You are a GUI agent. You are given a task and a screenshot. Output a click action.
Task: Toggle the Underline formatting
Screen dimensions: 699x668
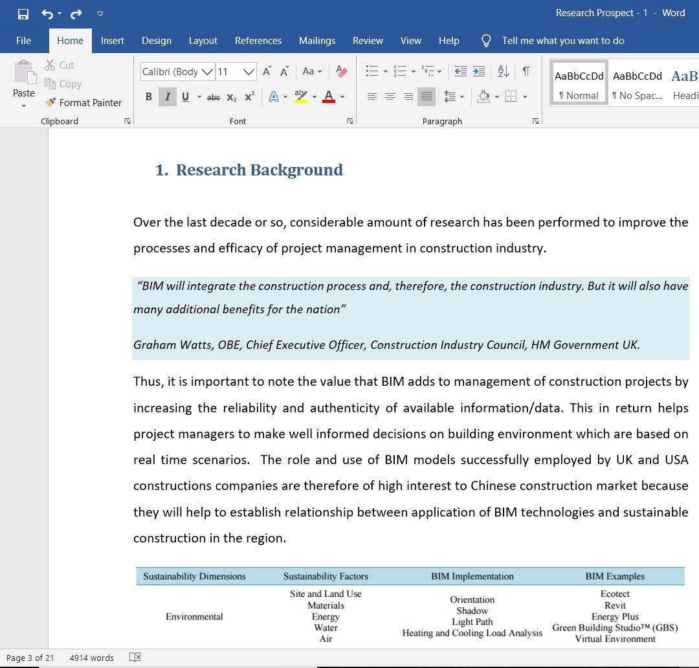[184, 96]
